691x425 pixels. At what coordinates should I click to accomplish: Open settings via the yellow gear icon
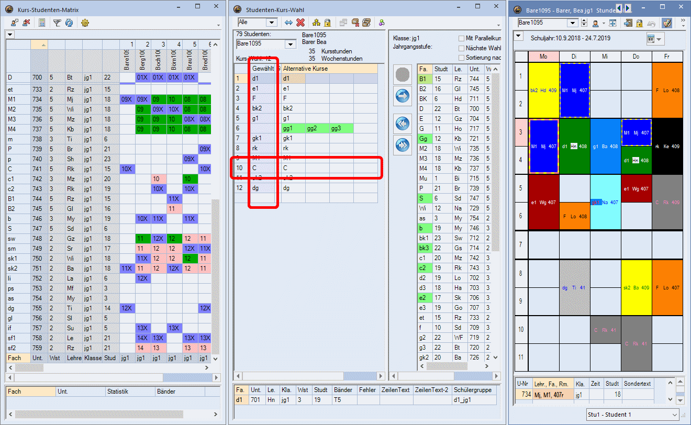click(85, 23)
